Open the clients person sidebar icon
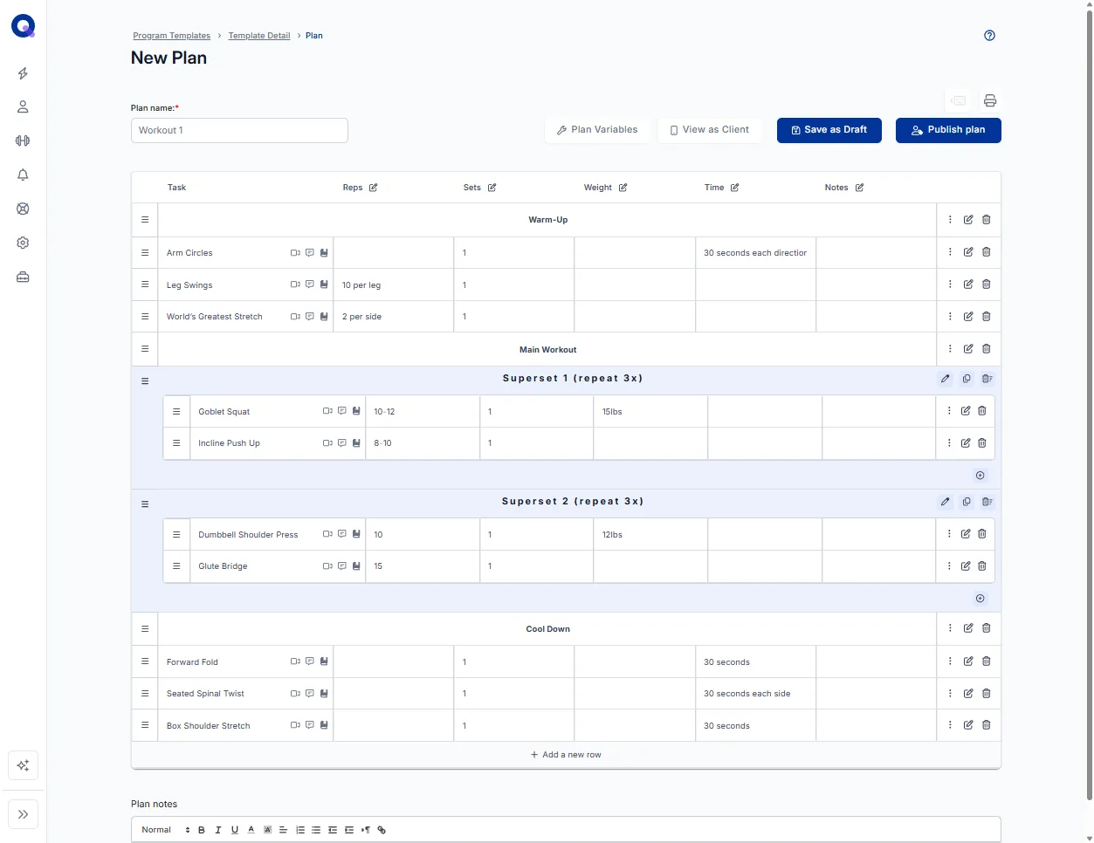Screen dimensions: 1094x843 (23, 106)
